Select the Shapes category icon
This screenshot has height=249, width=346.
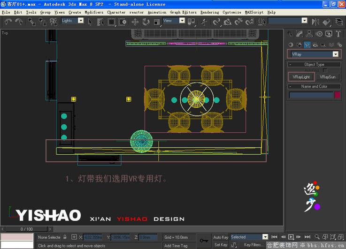click(299, 45)
